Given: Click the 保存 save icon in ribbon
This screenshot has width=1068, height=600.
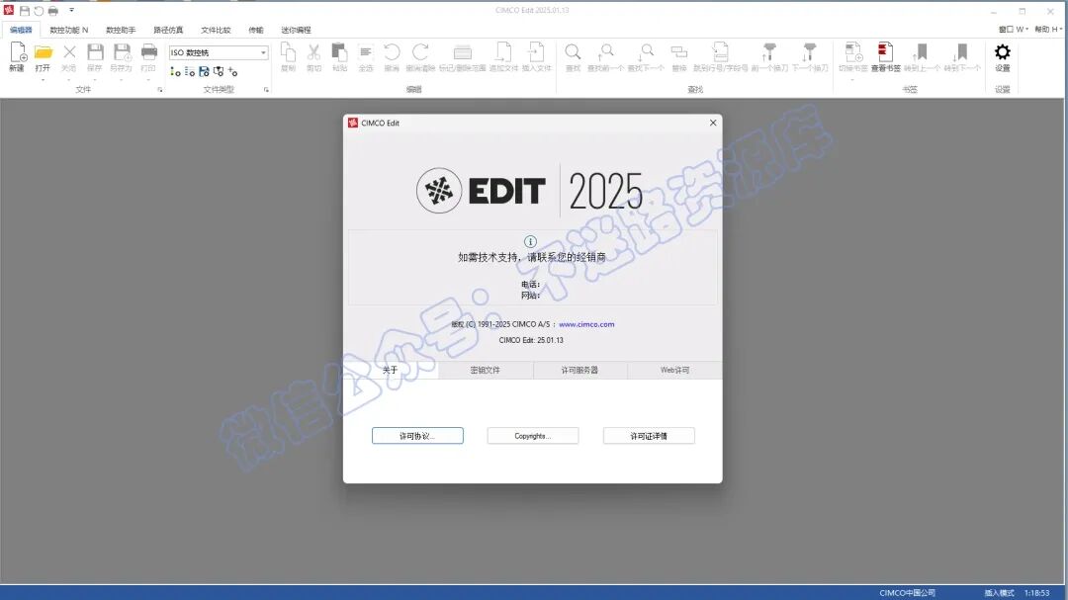Looking at the screenshot, I should coord(95,52).
